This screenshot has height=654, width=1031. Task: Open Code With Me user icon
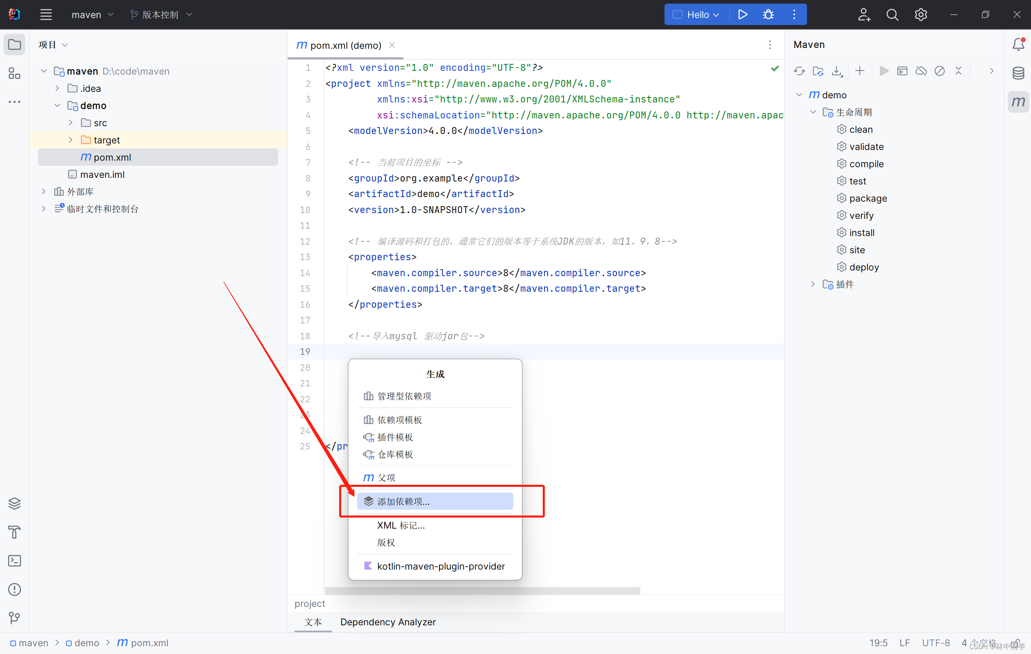[864, 15]
